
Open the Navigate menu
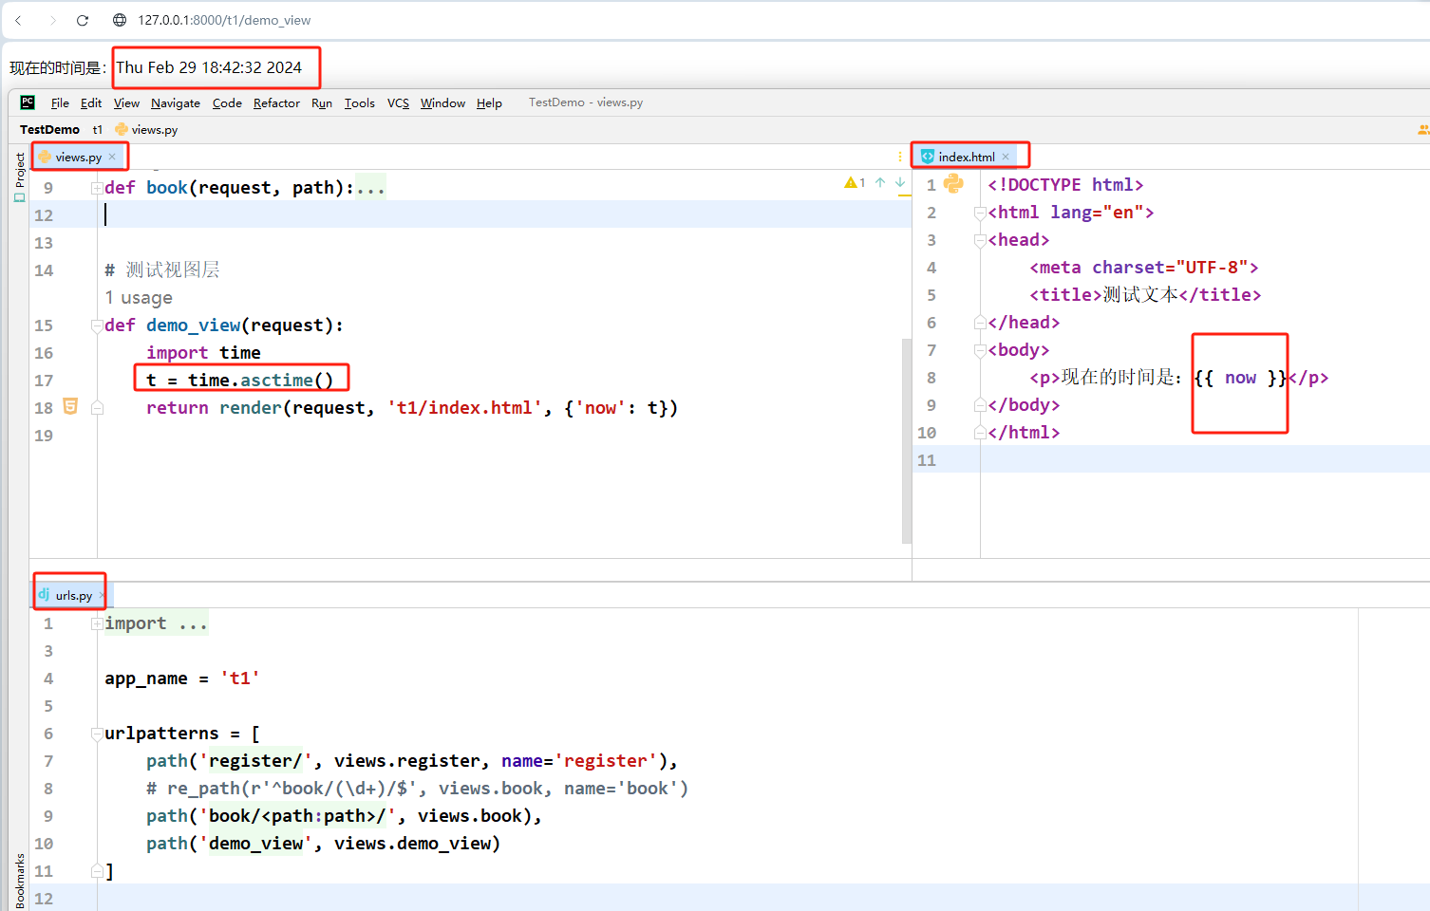[176, 102]
